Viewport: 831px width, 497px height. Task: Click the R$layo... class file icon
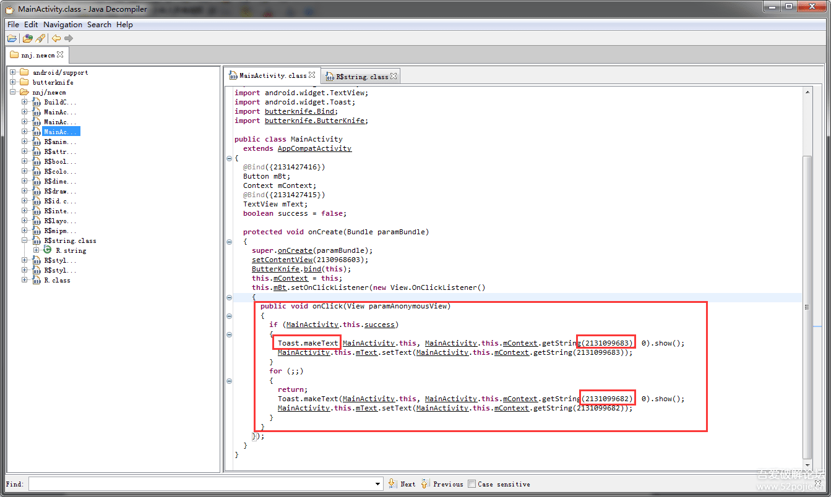click(x=37, y=221)
